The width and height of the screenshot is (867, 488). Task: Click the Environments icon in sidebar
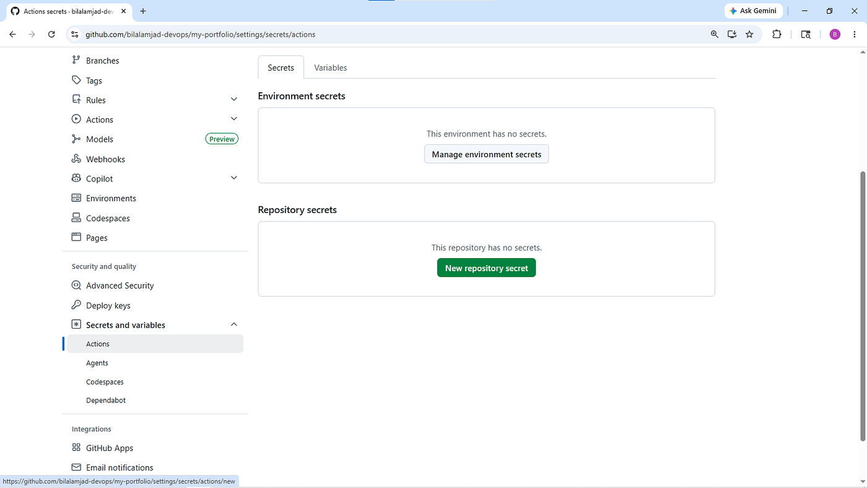point(76,198)
